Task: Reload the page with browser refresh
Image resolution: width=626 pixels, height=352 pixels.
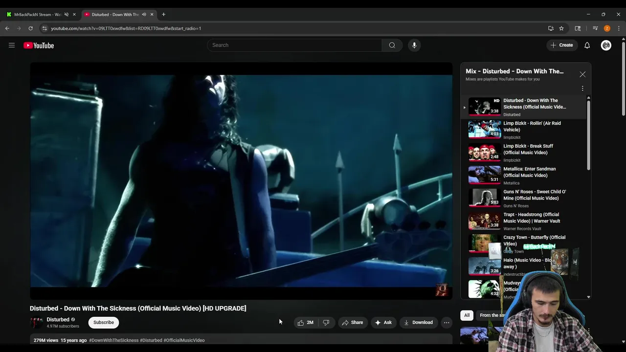Action: 30,28
